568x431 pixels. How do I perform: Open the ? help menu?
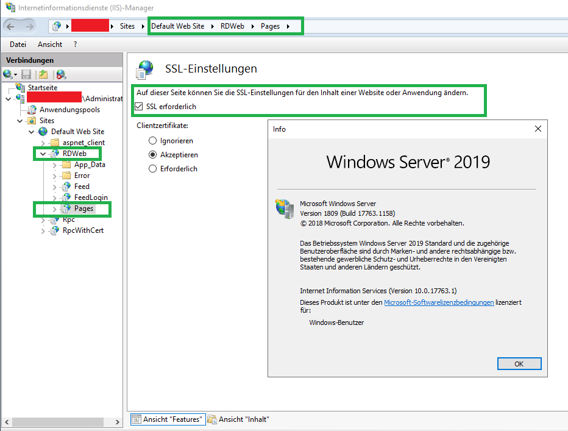click(76, 45)
